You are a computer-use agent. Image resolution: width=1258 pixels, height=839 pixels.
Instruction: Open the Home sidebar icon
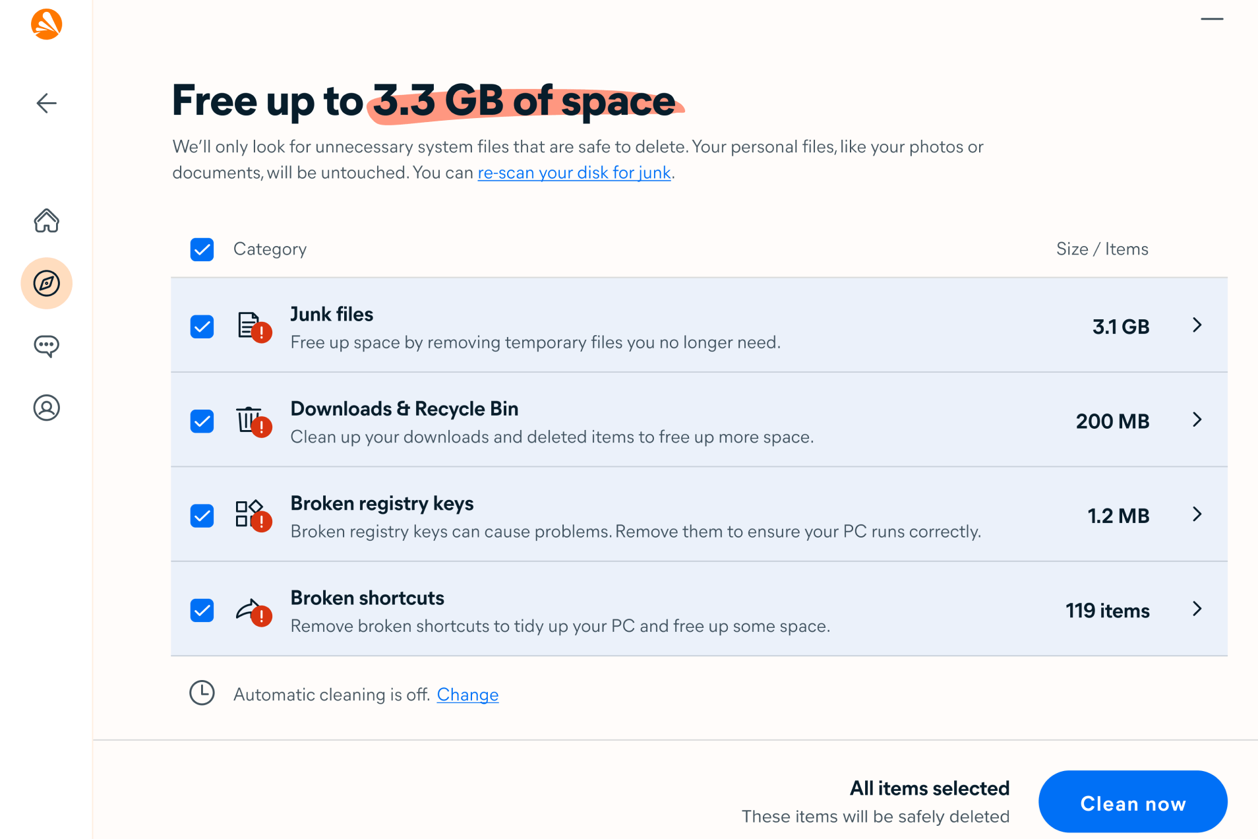click(46, 220)
